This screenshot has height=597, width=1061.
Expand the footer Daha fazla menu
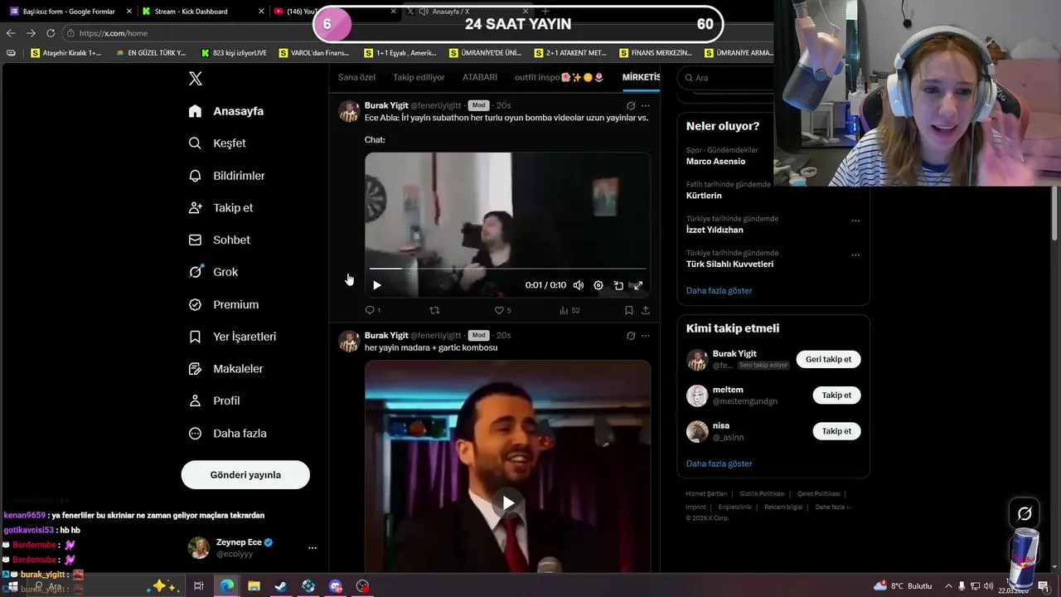click(833, 507)
